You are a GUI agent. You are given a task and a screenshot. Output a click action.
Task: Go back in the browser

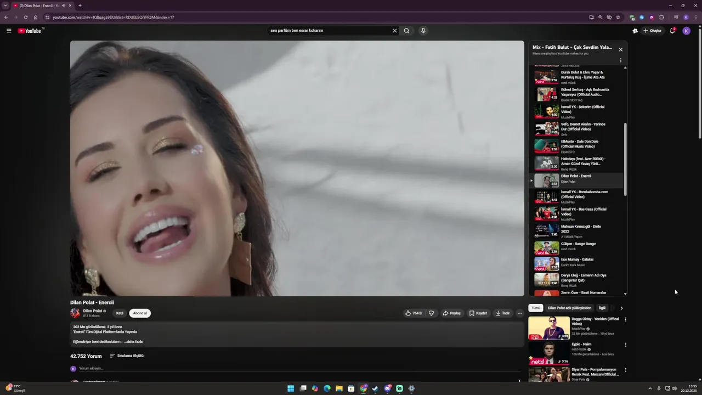pos(6,17)
